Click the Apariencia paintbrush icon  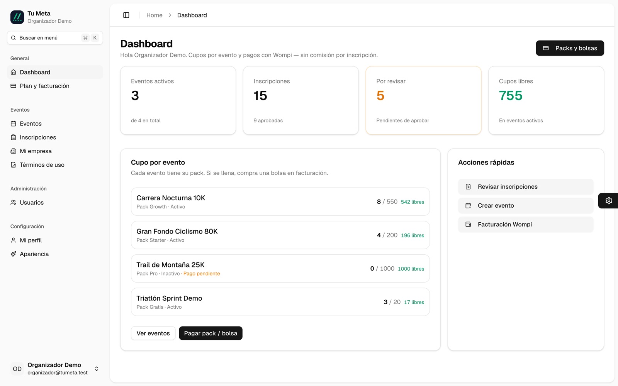click(x=14, y=254)
